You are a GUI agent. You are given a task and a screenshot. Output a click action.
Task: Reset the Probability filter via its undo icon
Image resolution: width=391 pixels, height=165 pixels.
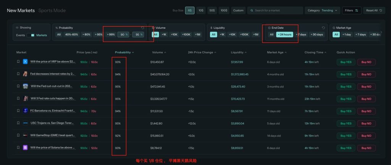[x=142, y=28]
